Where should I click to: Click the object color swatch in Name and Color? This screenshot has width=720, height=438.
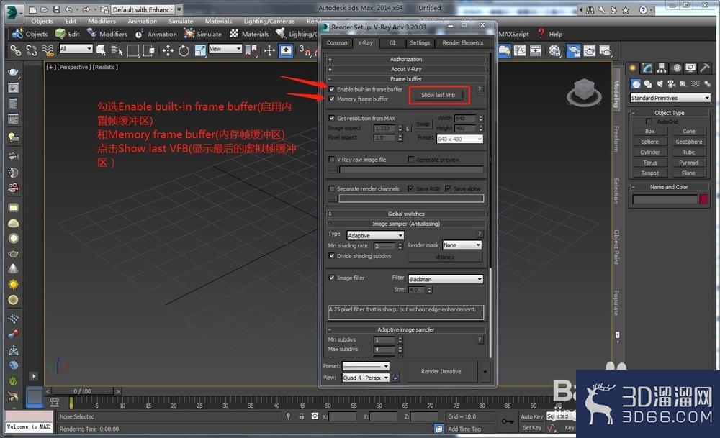coord(703,199)
